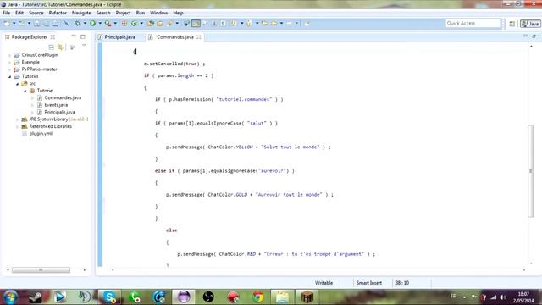The height and width of the screenshot is (305, 542).
Task: Jump to Next Annotation icon
Action: coord(234,24)
